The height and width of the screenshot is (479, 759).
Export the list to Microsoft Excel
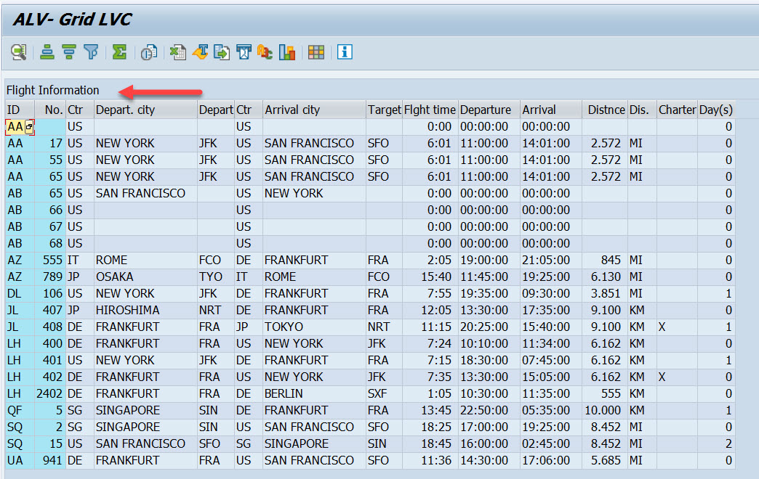coord(177,52)
